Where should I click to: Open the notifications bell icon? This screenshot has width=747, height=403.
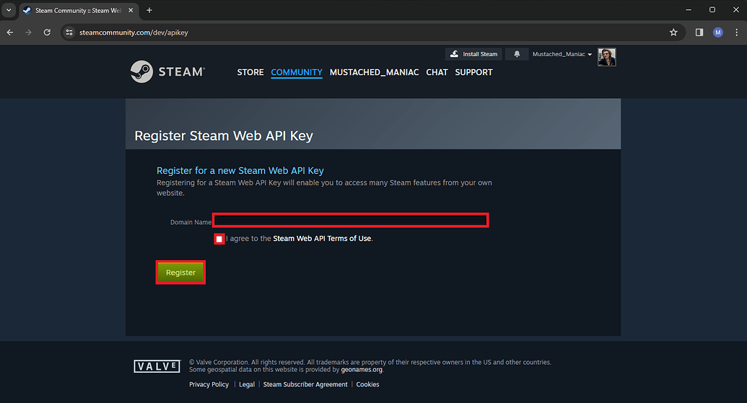517,54
